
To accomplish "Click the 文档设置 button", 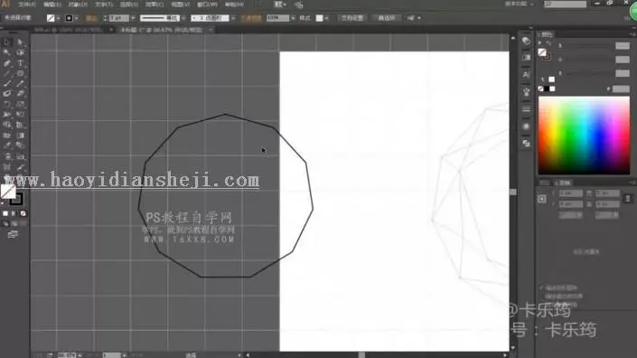I will 351,18.
